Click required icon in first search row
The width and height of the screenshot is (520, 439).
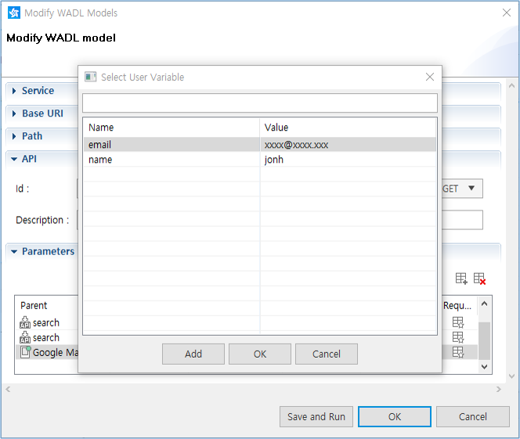point(458,322)
